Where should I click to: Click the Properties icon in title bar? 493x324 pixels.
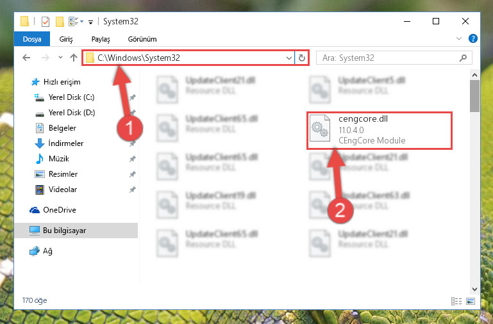coord(46,22)
